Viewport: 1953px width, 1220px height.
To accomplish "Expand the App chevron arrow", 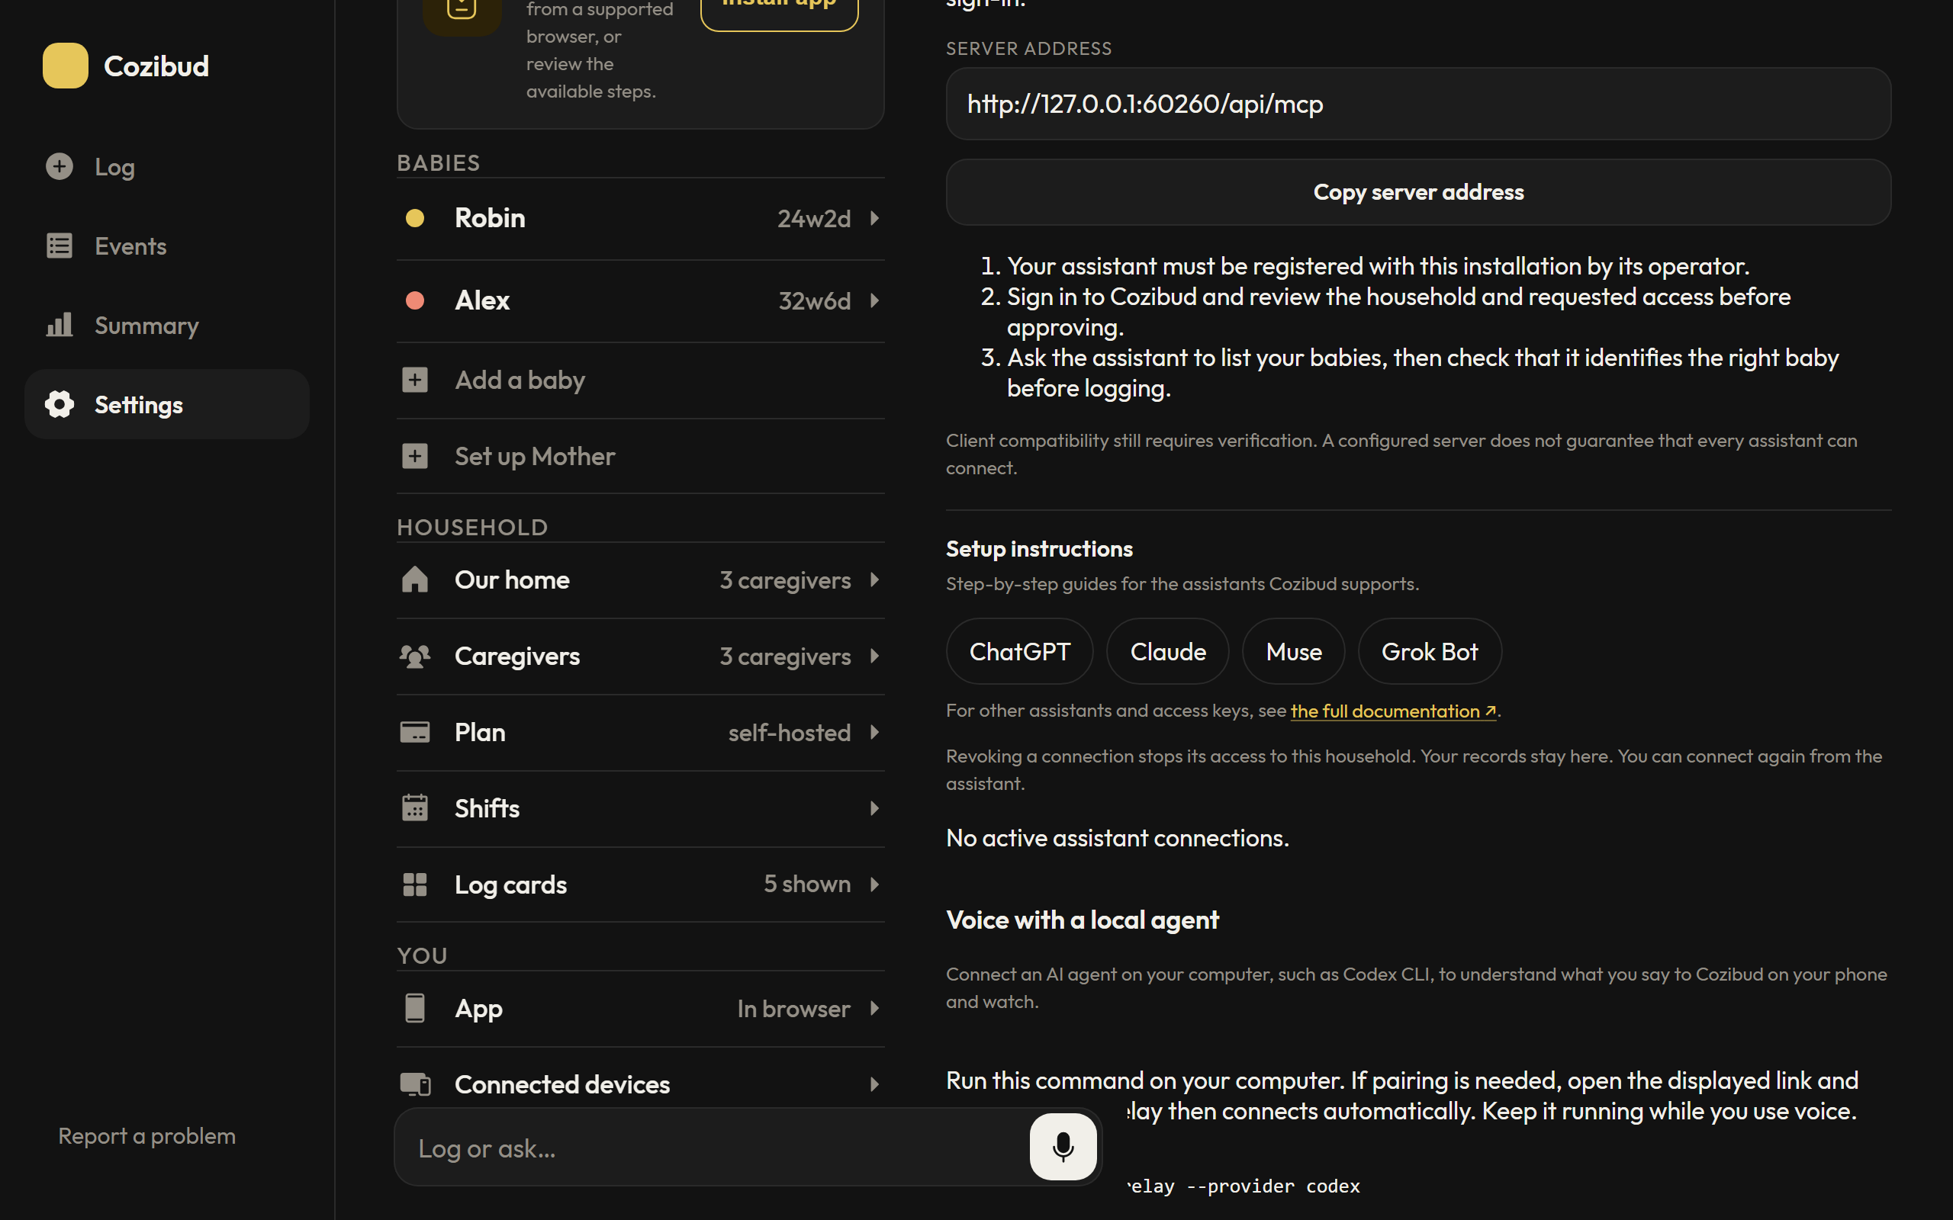I will (874, 1008).
